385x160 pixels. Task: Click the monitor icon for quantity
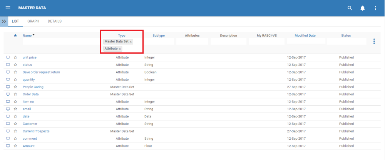pyautogui.click(x=8, y=79)
